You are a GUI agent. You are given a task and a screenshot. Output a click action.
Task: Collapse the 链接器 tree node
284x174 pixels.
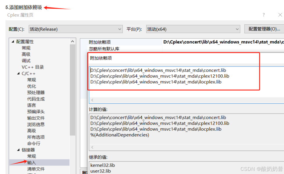coord(18,150)
